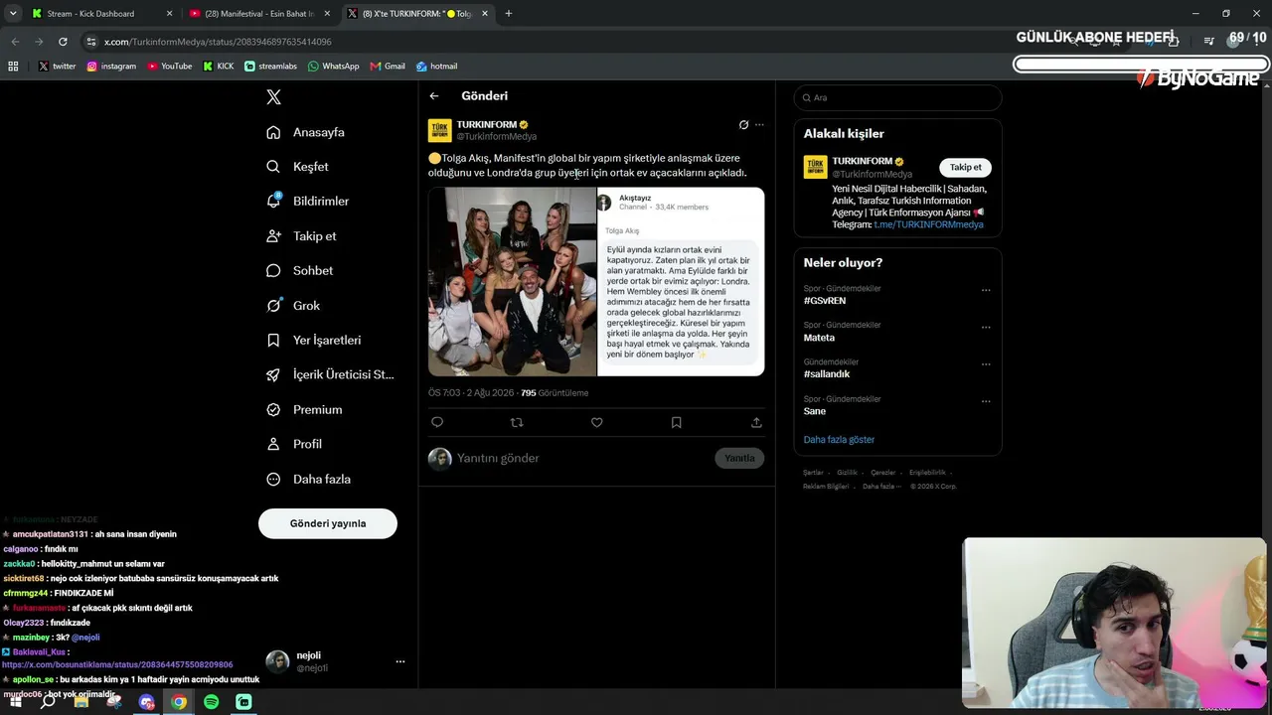Open the group photo in the post
Image resolution: width=1272 pixels, height=715 pixels.
(x=512, y=282)
